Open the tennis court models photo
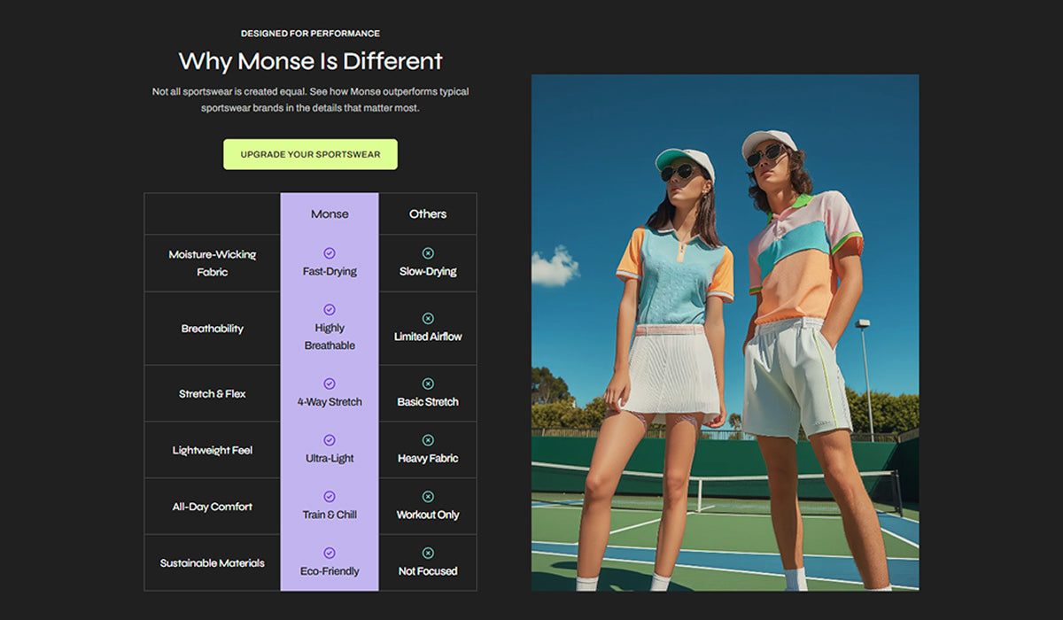 pos(725,332)
